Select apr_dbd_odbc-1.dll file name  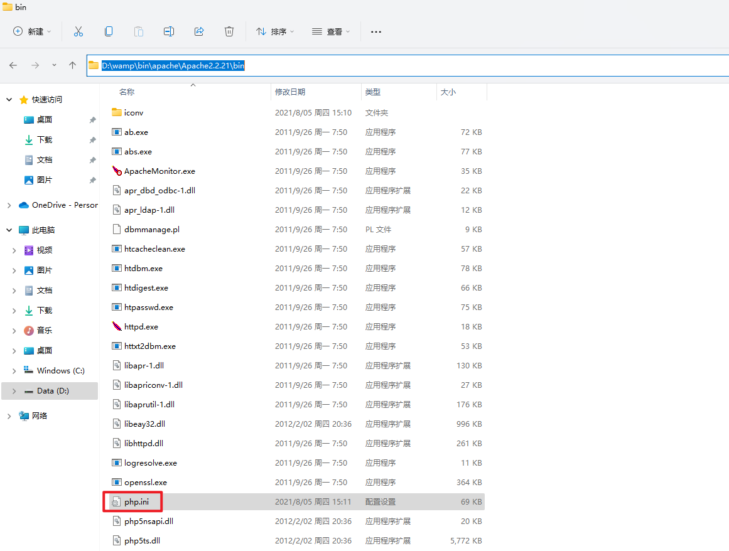point(159,191)
